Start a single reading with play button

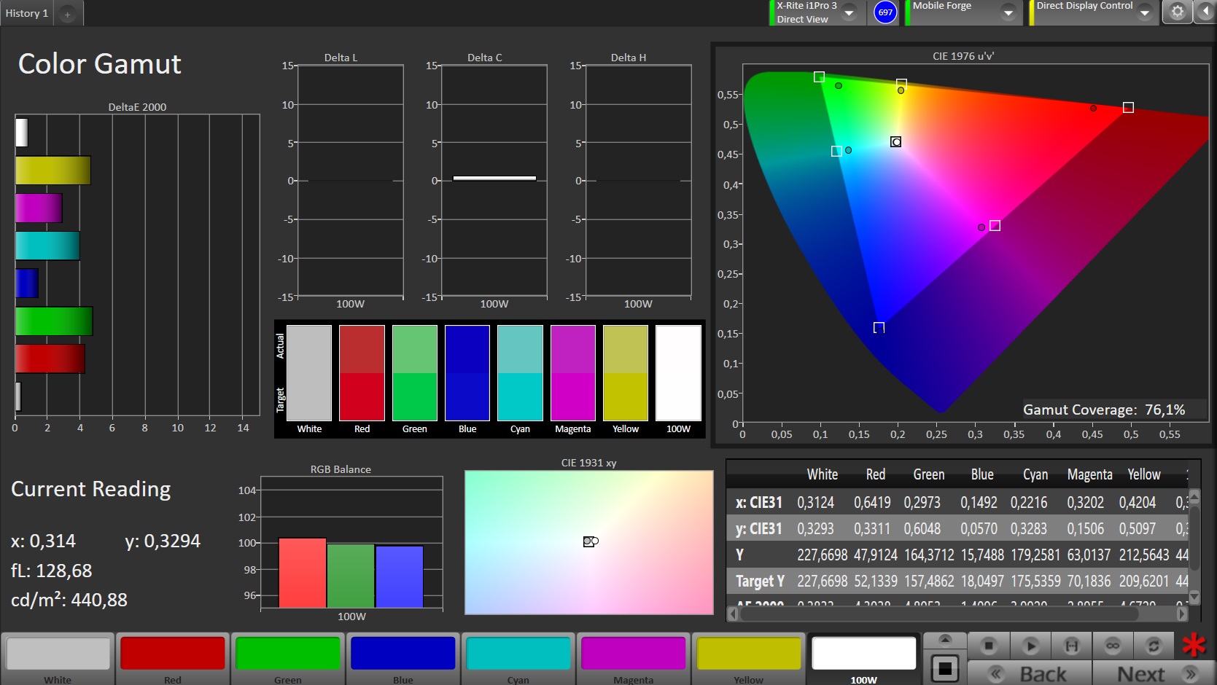pyautogui.click(x=1030, y=646)
